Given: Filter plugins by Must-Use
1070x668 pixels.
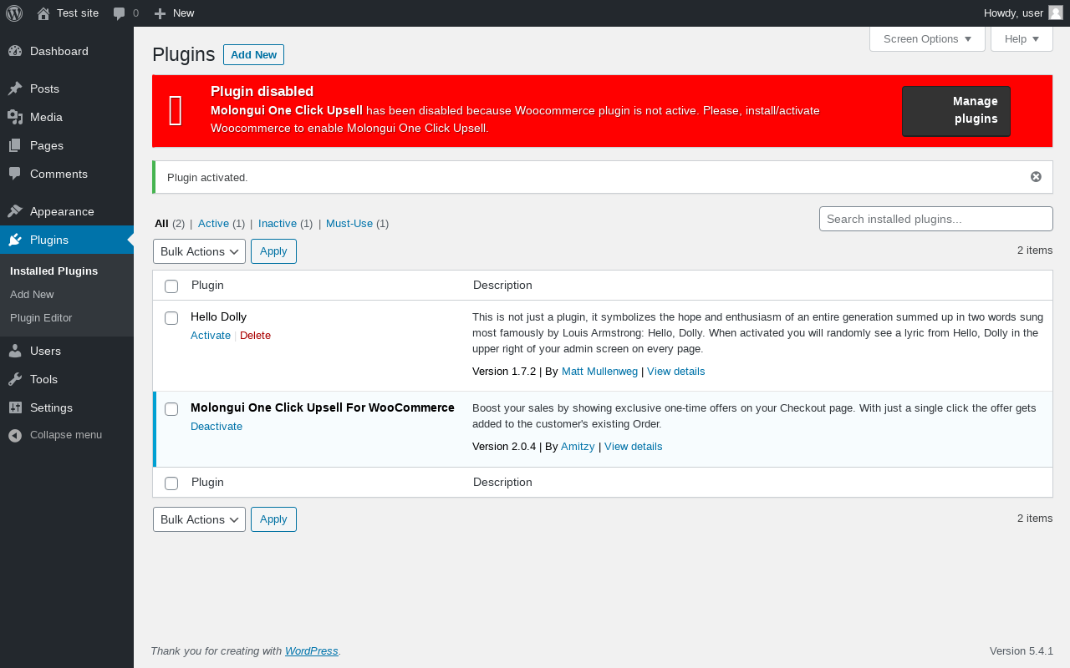Looking at the screenshot, I should pyautogui.click(x=349, y=224).
